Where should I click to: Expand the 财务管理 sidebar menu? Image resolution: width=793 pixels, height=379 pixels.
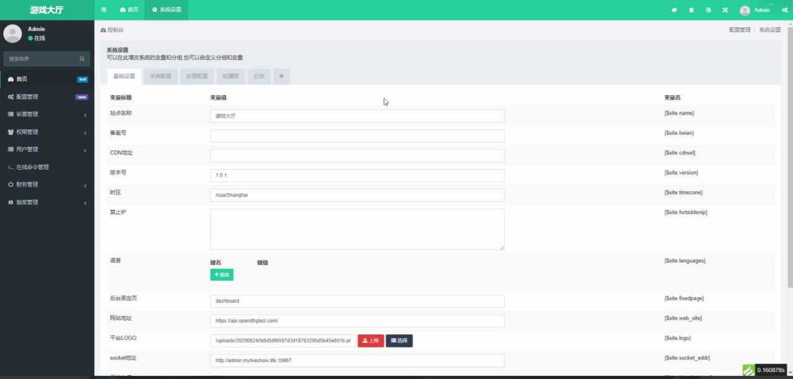(46, 185)
